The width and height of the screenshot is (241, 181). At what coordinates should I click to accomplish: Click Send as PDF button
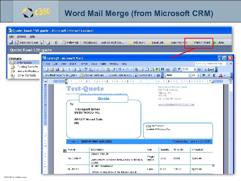pos(144,75)
